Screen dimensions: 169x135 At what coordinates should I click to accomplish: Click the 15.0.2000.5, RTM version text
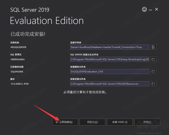coord(20,84)
